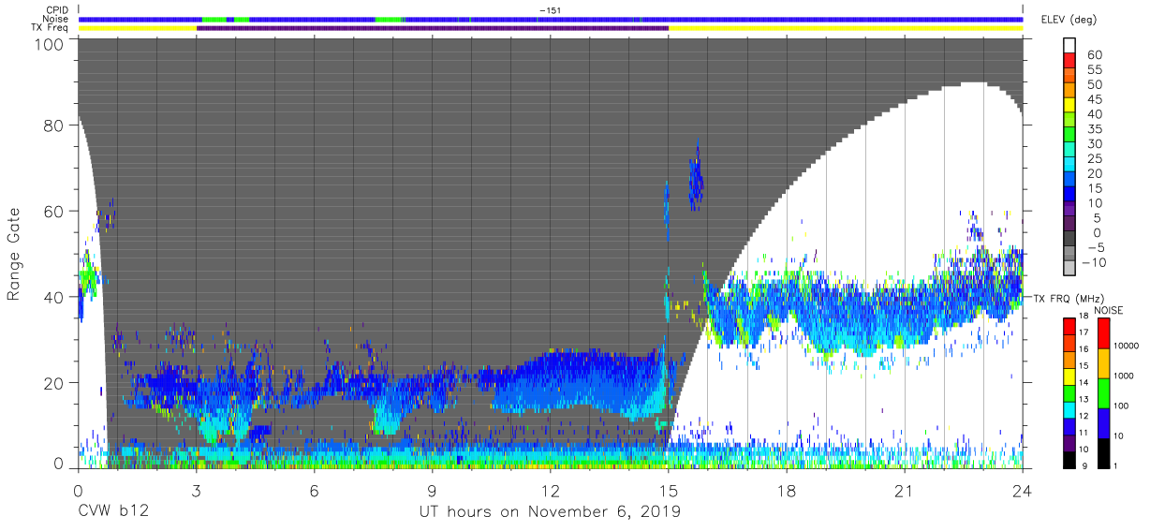Click ELEV legend value '-10'
Viewport: 1150px width, 531px height.
pos(1096,262)
